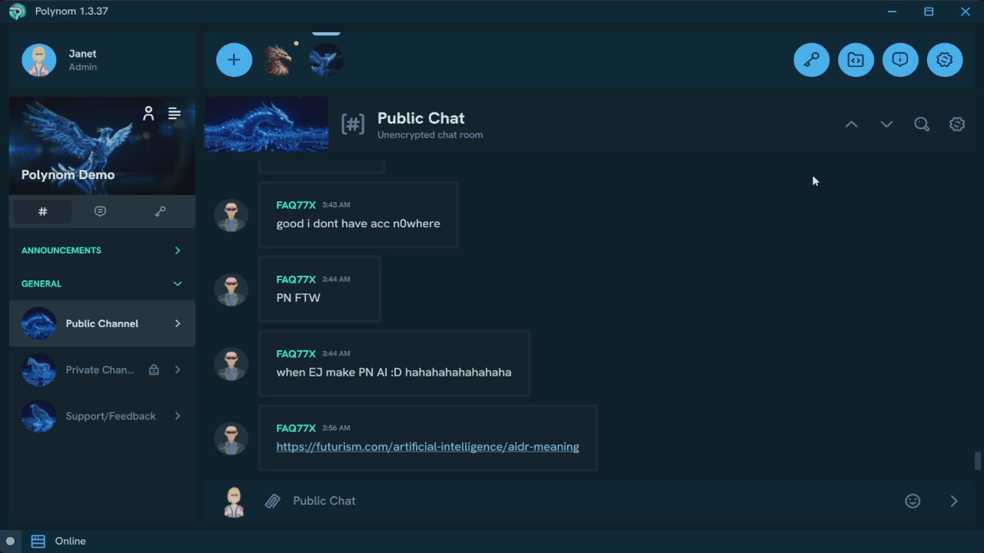Open the key icon in top toolbar
984x553 pixels.
tap(811, 60)
